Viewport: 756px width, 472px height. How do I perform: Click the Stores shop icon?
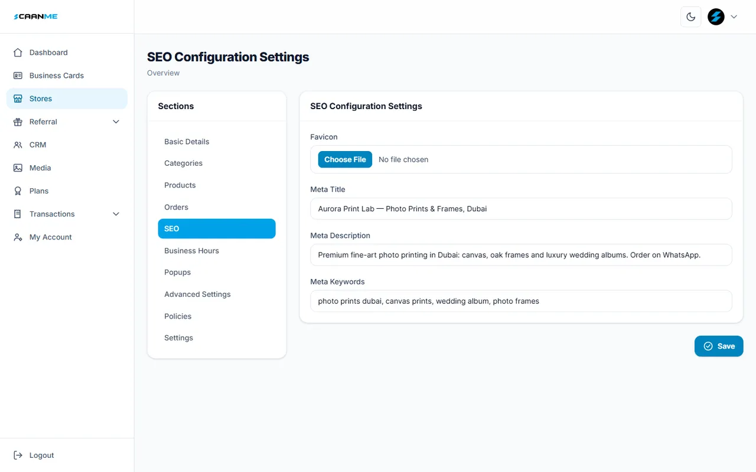pyautogui.click(x=18, y=99)
